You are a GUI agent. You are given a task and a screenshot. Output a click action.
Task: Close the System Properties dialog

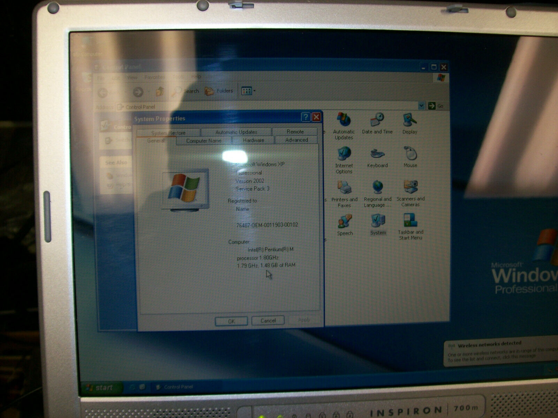(x=316, y=117)
